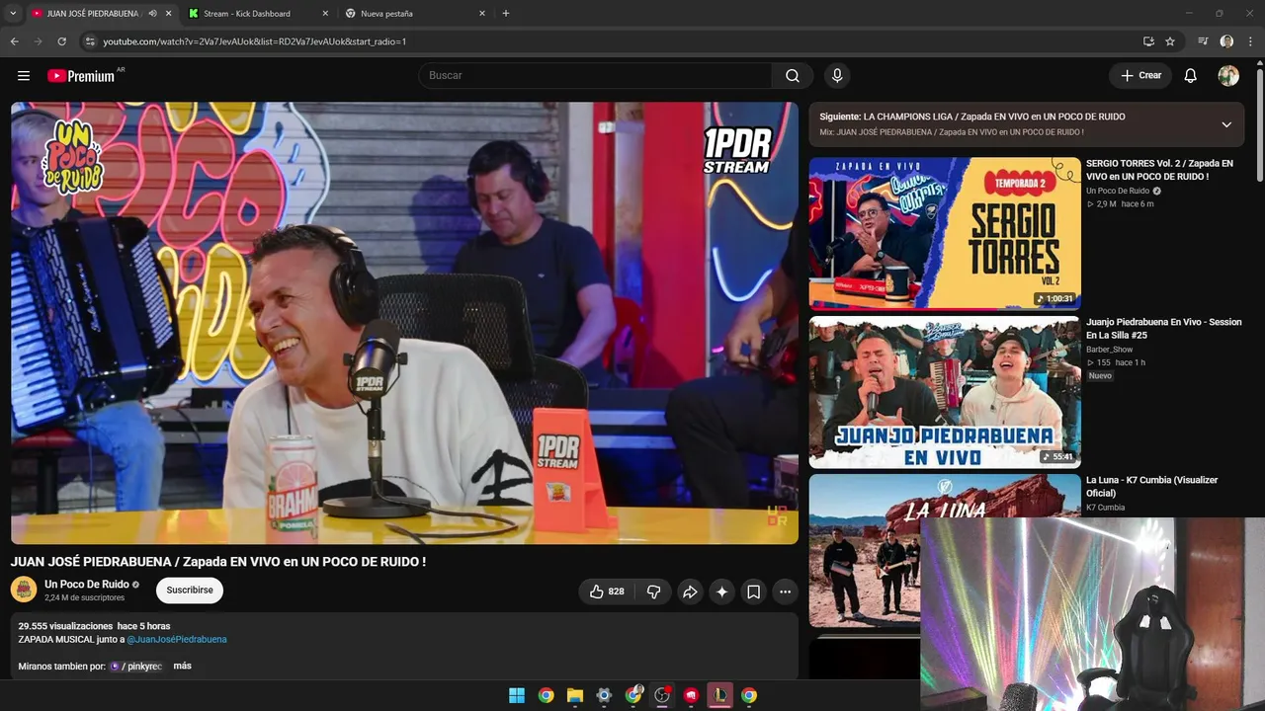Screen dimensions: 1265x711
Task: Close the Kick Dashboard tab
Action: (325, 14)
